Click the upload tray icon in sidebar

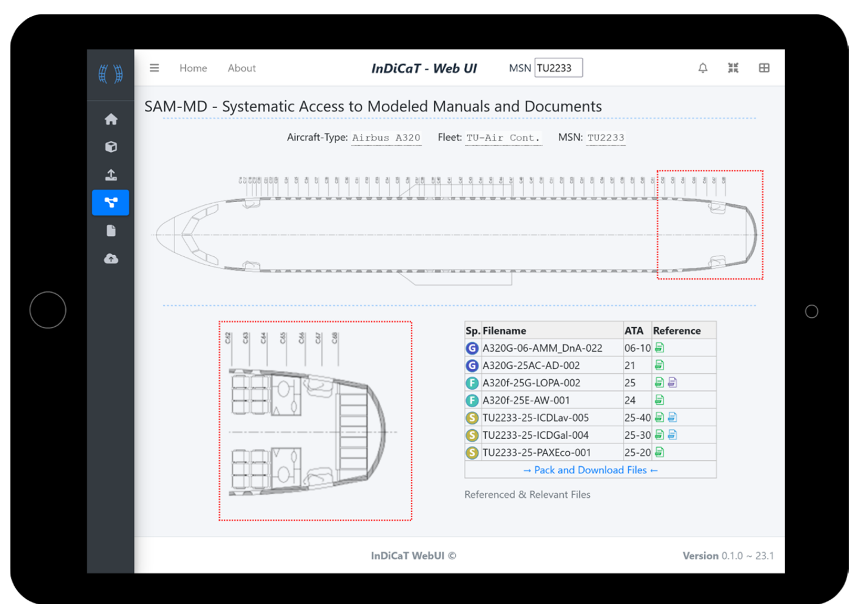[111, 175]
